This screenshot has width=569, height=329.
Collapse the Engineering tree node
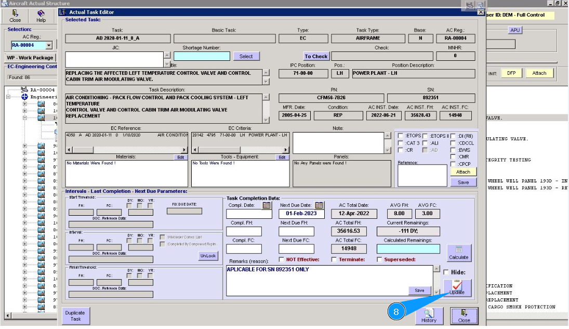(x=8, y=97)
